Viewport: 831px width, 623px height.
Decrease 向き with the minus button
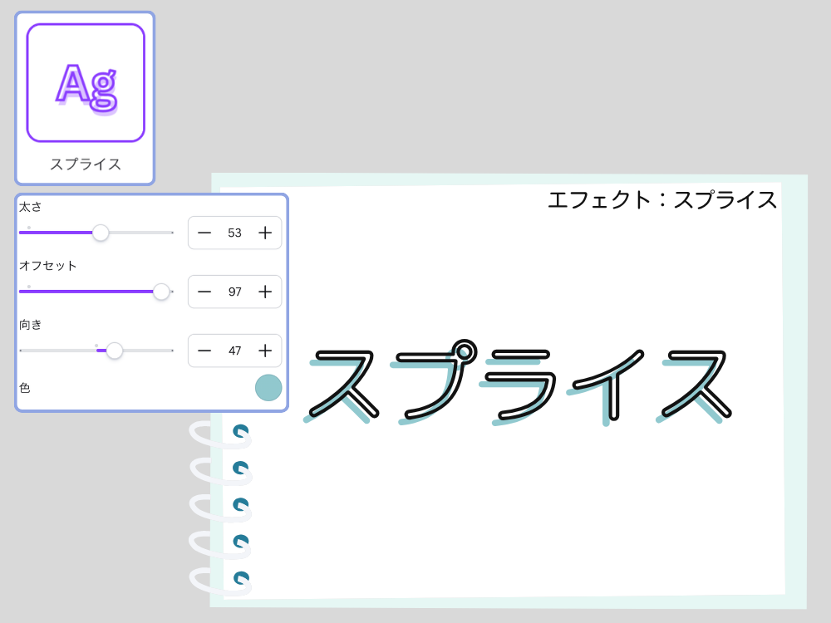[x=204, y=351]
